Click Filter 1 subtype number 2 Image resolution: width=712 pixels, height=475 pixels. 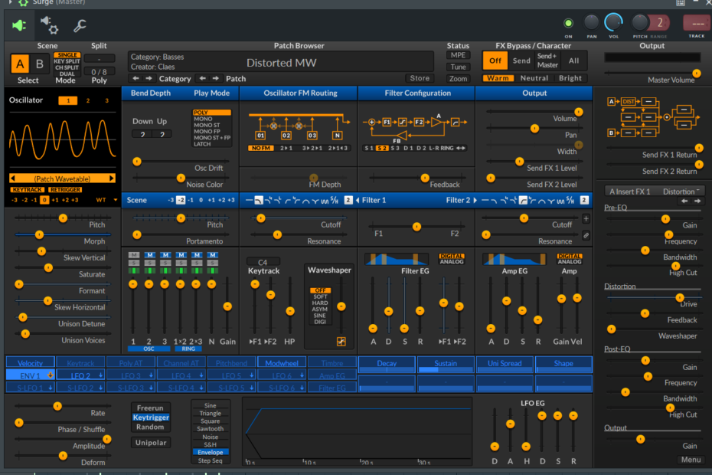click(348, 200)
